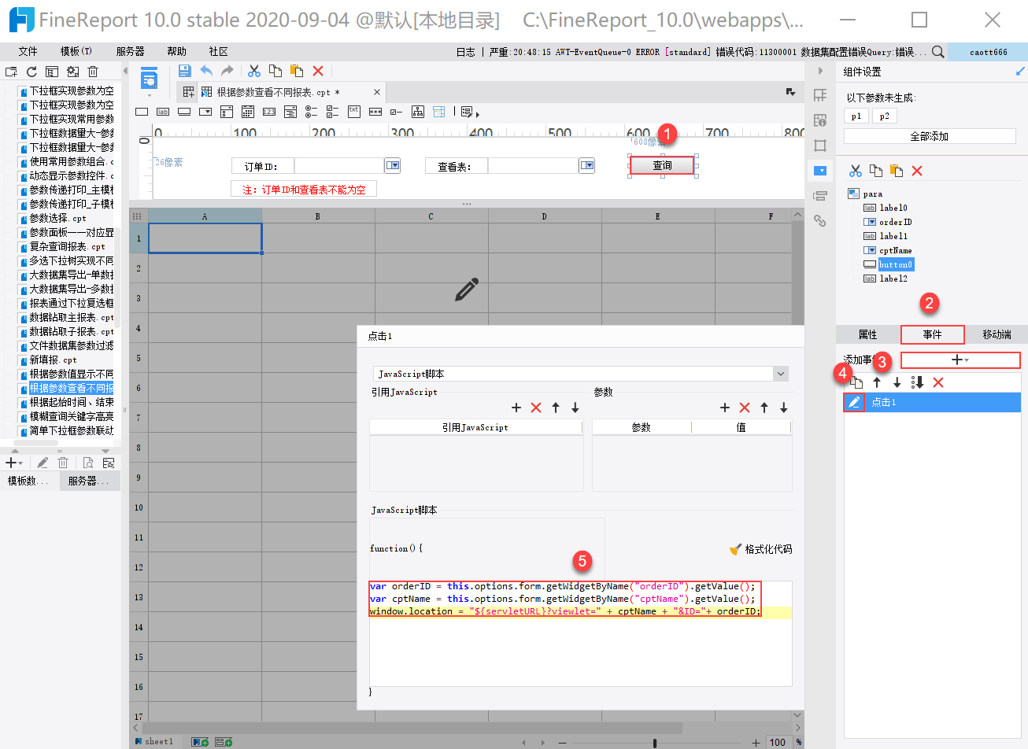Viewport: 1028px width, 749px height.
Task: Click the p1 parameter button
Action: [x=856, y=116]
